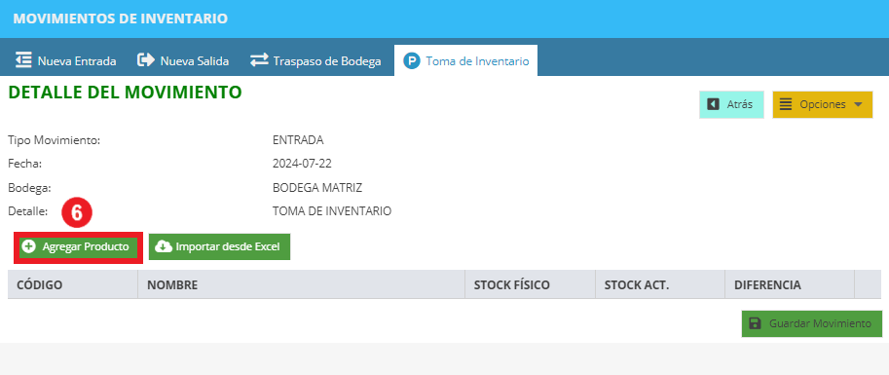Open the Toma de Inventario tab
Image resolution: width=889 pixels, height=375 pixels.
click(466, 60)
